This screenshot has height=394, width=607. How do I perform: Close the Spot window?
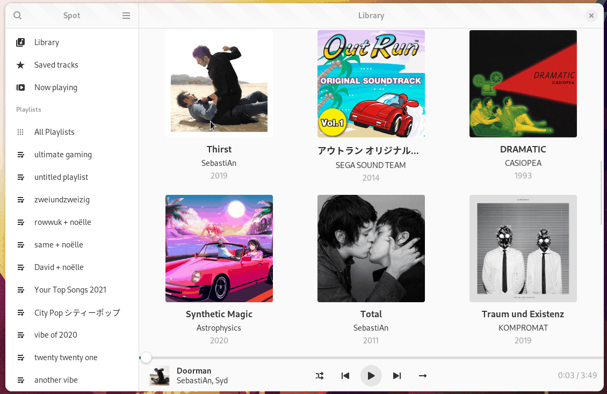591,16
